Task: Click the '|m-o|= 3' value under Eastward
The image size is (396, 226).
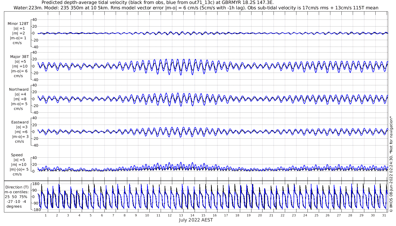Action: click(x=20, y=137)
